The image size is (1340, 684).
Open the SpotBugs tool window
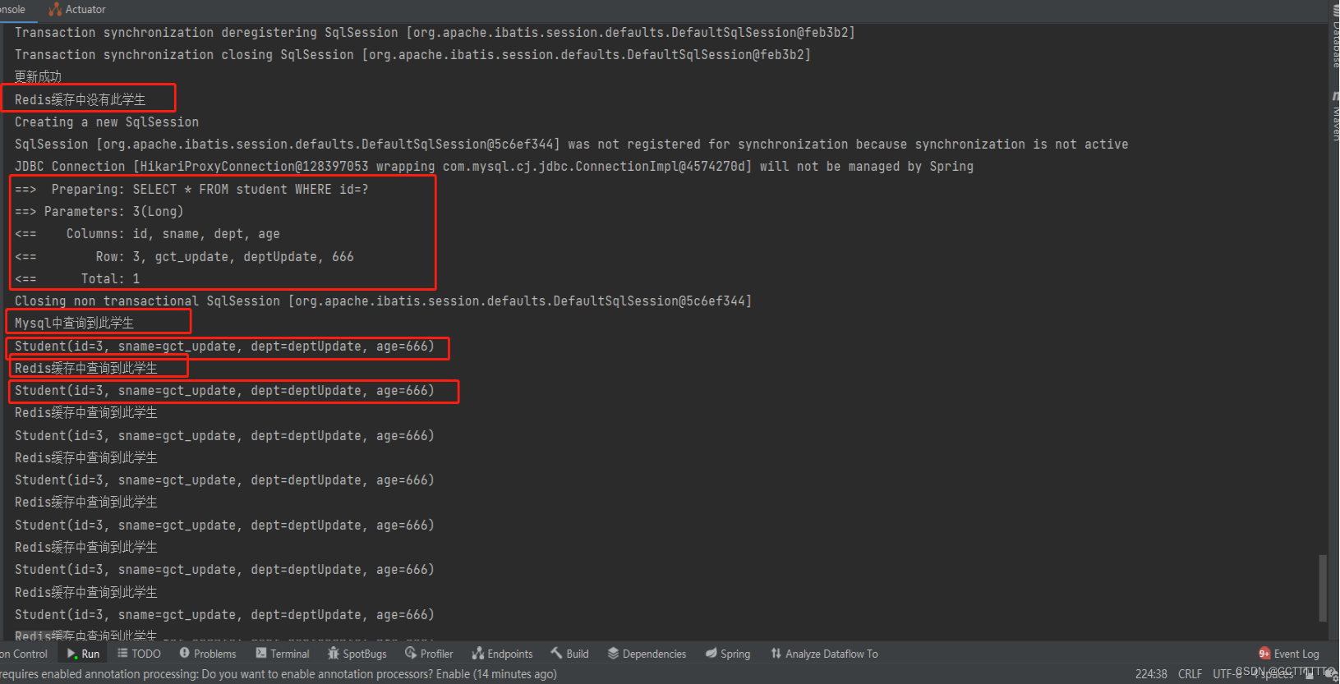click(x=357, y=654)
